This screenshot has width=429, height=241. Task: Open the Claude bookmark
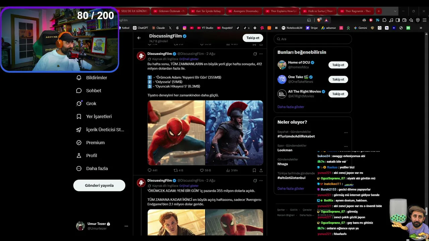(x=158, y=28)
